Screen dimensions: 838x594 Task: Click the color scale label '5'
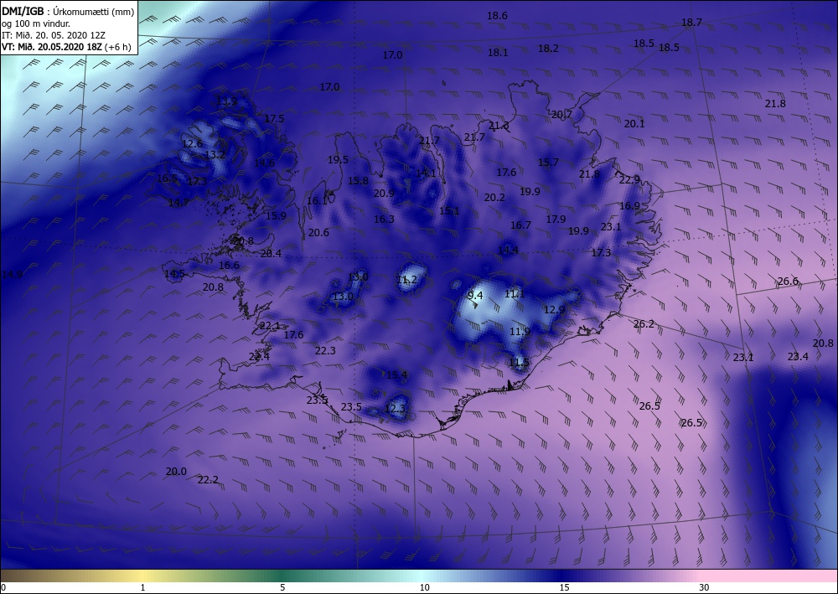(282, 587)
